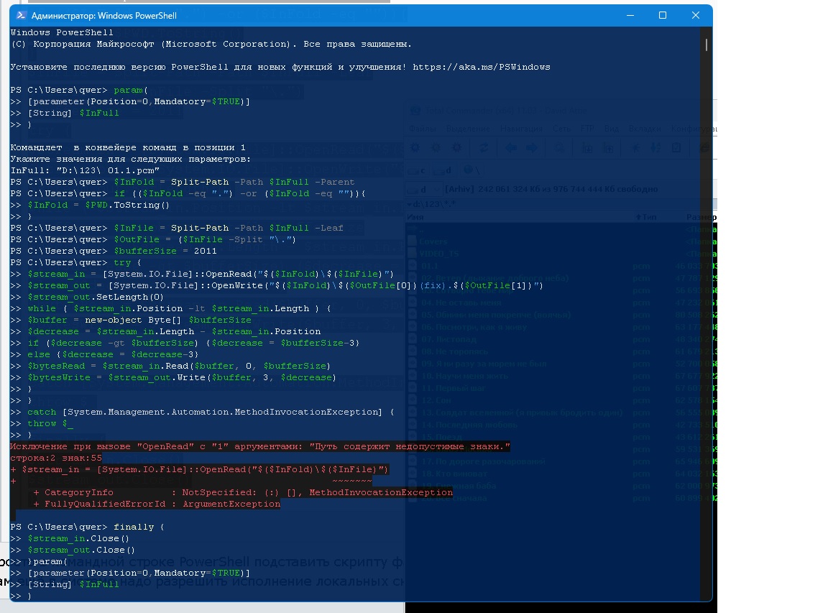Viewport: 828px width, 613px height.
Task: Click the console vertical scrollbar thumb
Action: tap(707, 45)
